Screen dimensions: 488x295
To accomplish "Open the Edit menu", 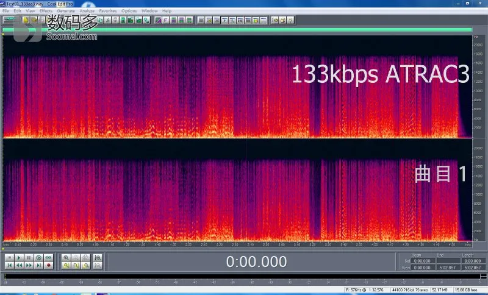I will click(x=17, y=10).
